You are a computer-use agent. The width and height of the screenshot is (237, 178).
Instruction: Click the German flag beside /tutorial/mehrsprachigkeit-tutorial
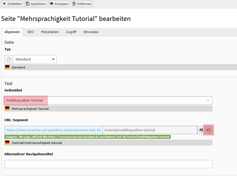(x=7, y=143)
